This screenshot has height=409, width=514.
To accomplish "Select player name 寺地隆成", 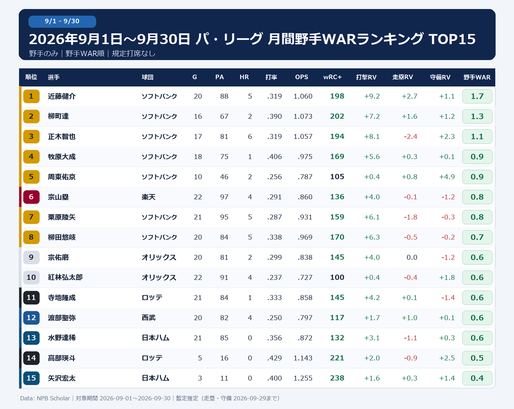I will [62, 298].
